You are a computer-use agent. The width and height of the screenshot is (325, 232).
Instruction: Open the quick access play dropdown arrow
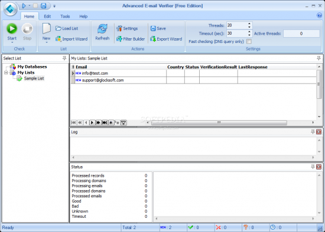(x=30, y=5)
